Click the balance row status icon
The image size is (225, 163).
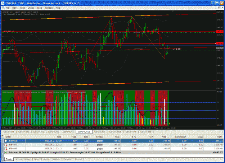pos(6,153)
